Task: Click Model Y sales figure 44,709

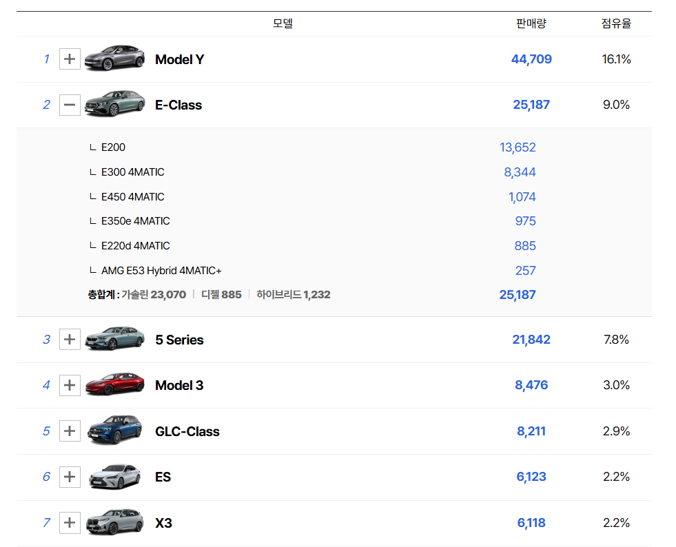Action: click(x=531, y=59)
